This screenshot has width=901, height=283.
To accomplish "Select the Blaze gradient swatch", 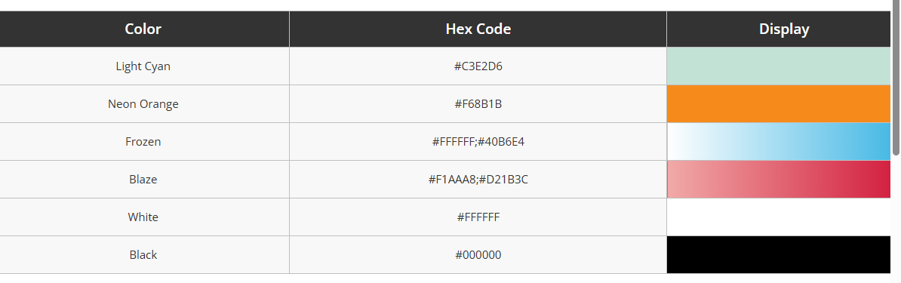I will (x=779, y=179).
